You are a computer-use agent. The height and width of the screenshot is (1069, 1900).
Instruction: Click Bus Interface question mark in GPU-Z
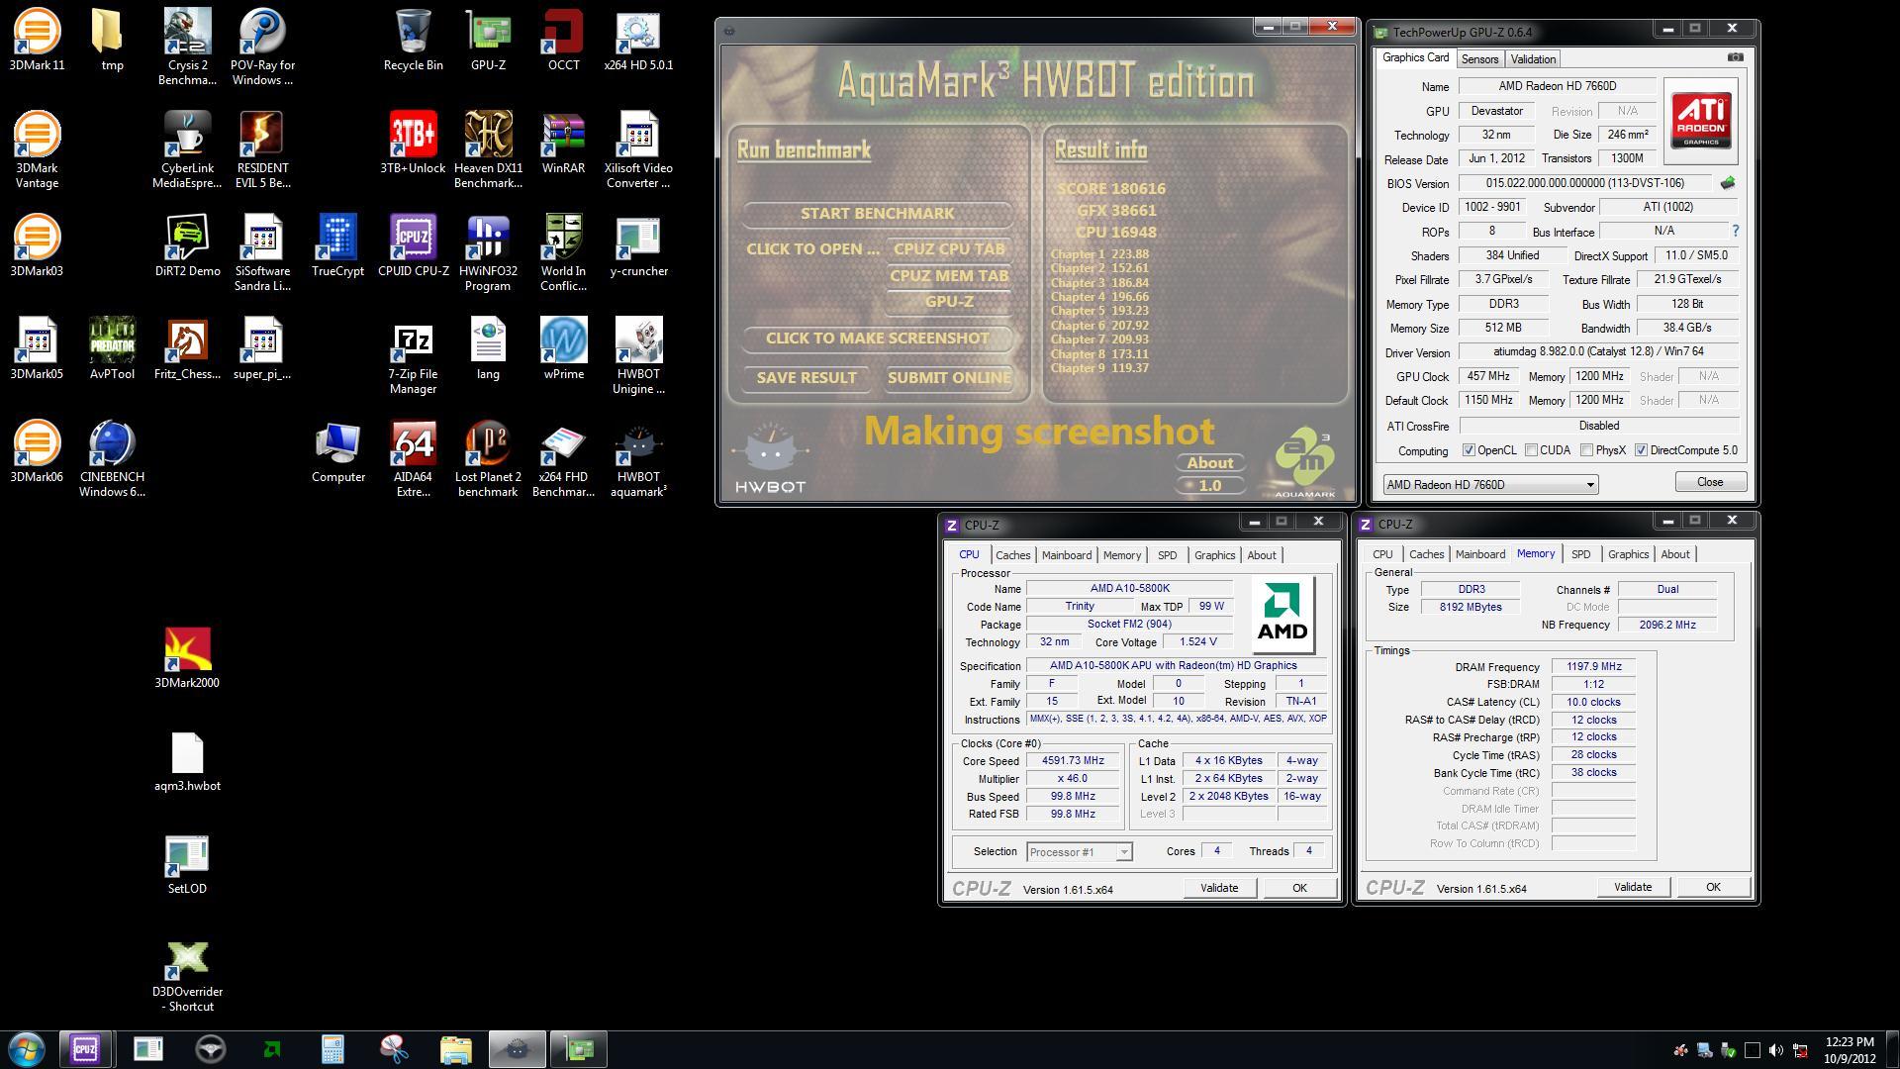click(1735, 231)
